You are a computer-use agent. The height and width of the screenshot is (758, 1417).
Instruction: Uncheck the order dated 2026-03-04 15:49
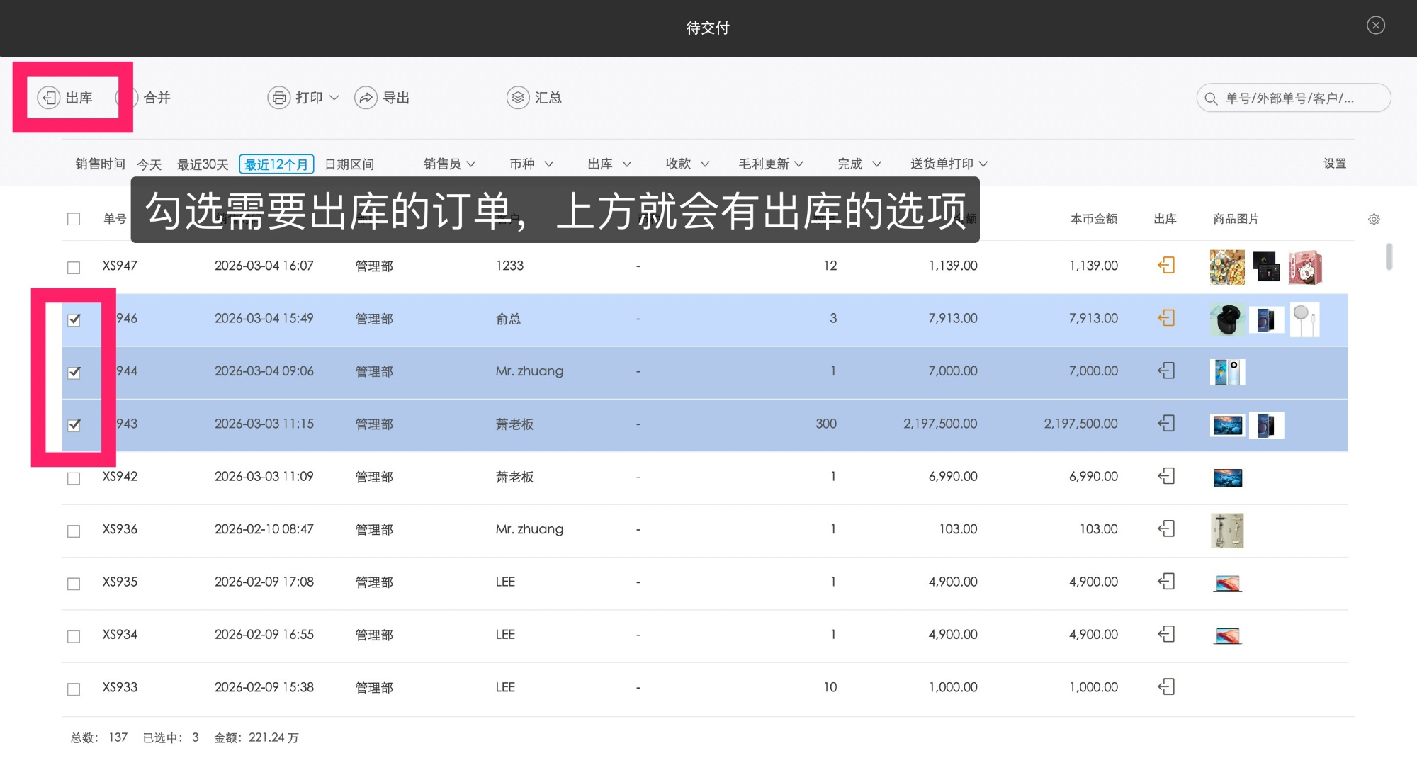[x=74, y=320]
